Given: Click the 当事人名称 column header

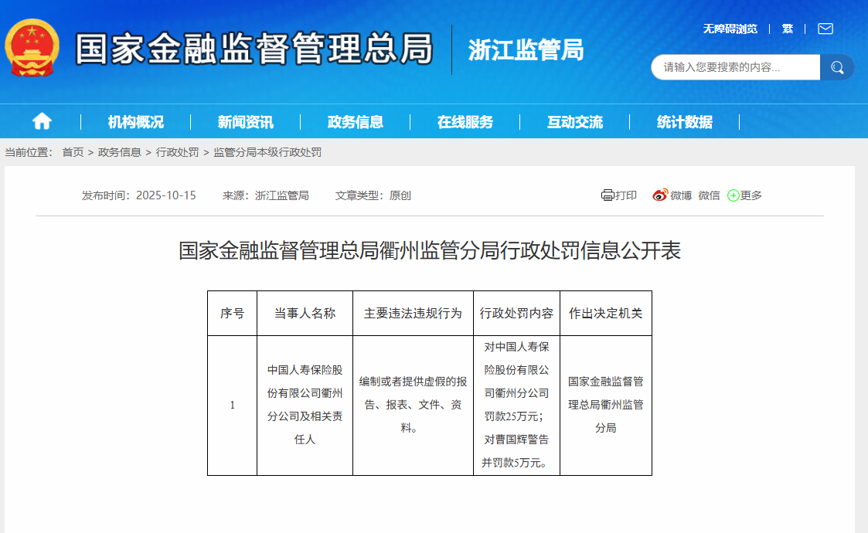Looking at the screenshot, I should 305,314.
